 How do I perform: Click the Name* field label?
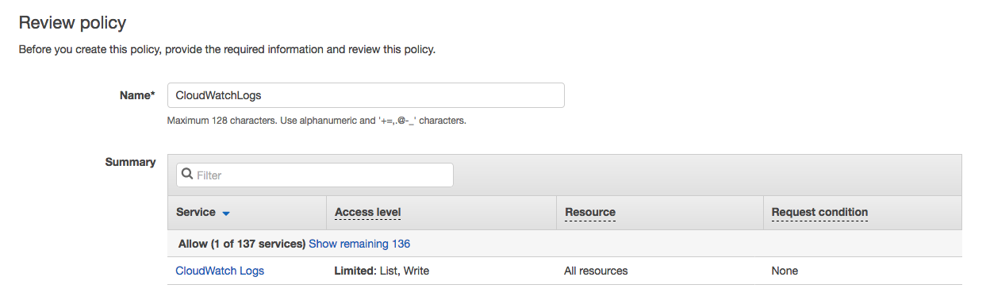click(x=137, y=95)
